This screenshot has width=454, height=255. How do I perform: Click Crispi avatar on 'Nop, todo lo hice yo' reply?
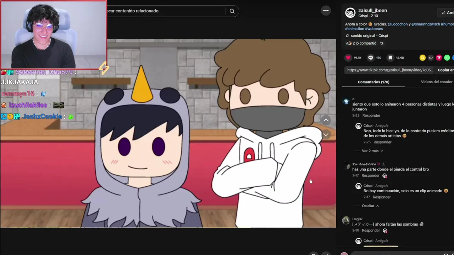coord(358,126)
